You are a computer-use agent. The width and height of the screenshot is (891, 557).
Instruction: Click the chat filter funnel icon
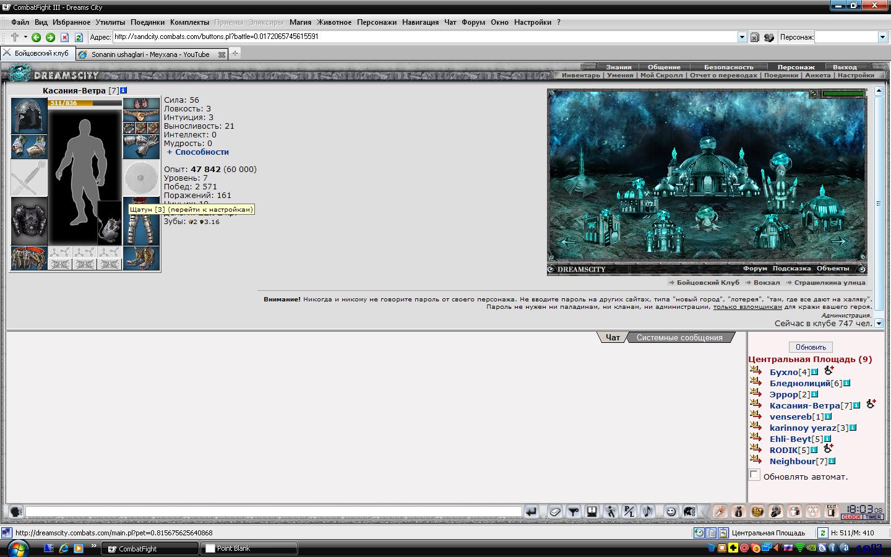click(x=574, y=511)
